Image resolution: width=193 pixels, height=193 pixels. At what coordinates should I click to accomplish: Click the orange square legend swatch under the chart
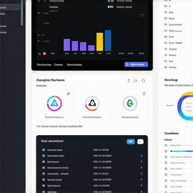pyautogui.click(x=44, y=54)
